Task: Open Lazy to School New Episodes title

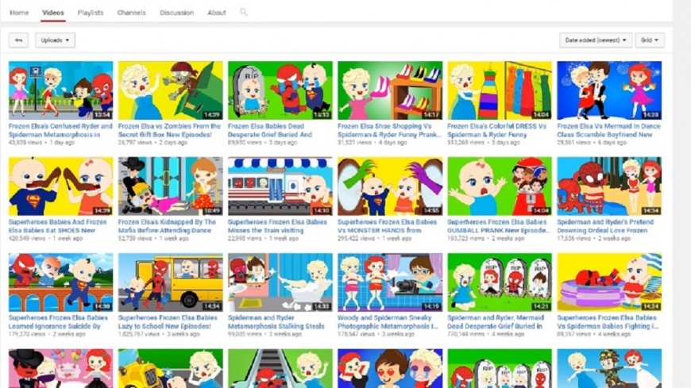Action: [168, 322]
